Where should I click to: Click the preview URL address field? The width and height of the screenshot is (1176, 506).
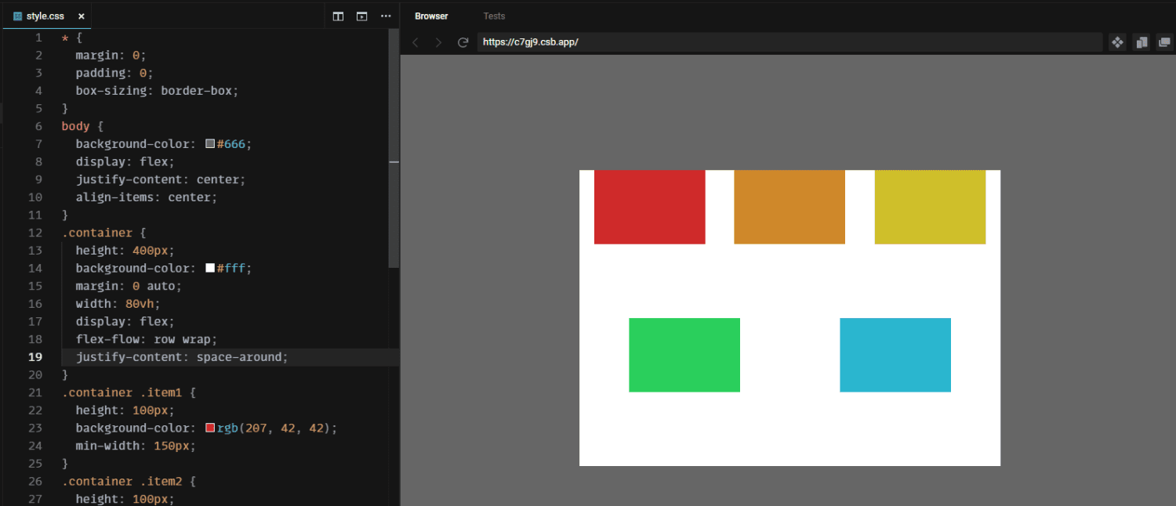(x=789, y=42)
